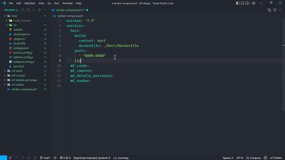The height and width of the screenshot is (160, 285).
Task: Open package.json file
Action: pos(21,48)
